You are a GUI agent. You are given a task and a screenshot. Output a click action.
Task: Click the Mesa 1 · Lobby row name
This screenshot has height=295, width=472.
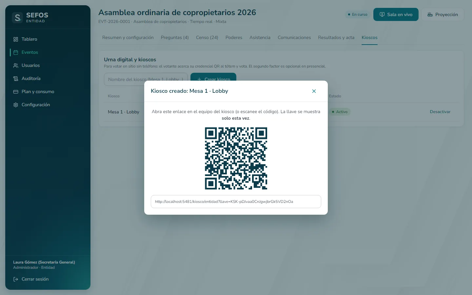click(x=124, y=112)
